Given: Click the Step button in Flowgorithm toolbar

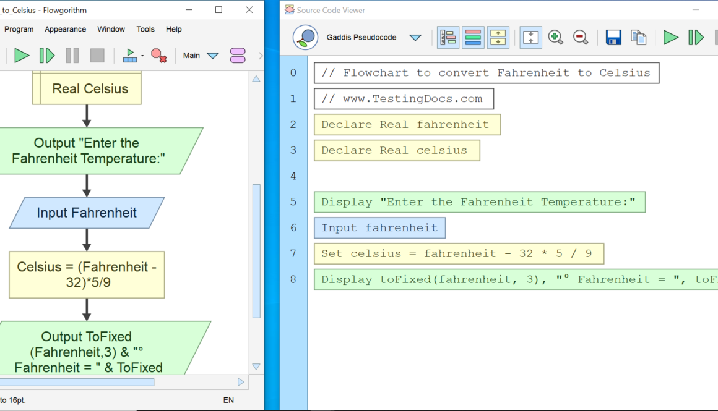Looking at the screenshot, I should (x=47, y=56).
